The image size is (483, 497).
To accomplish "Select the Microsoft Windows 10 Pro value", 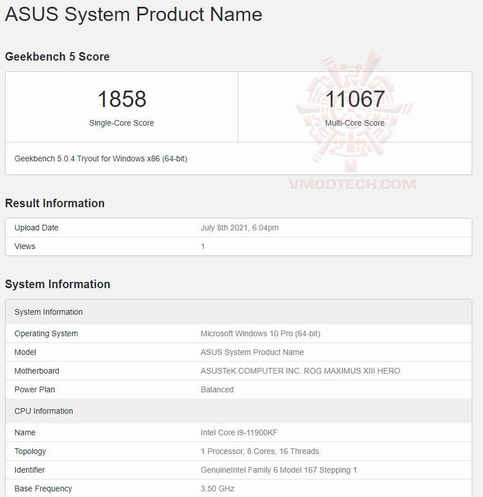I will (260, 333).
